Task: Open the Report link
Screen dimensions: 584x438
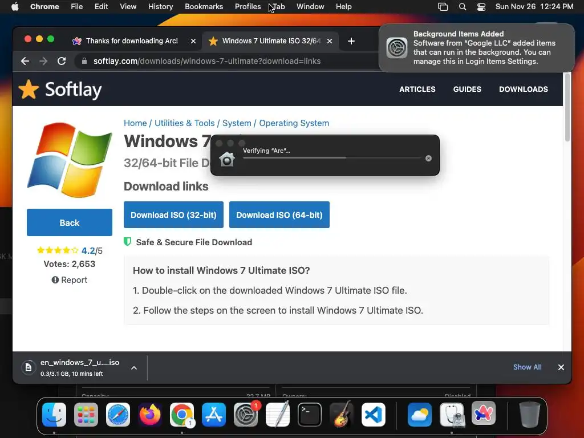Action: tap(69, 280)
